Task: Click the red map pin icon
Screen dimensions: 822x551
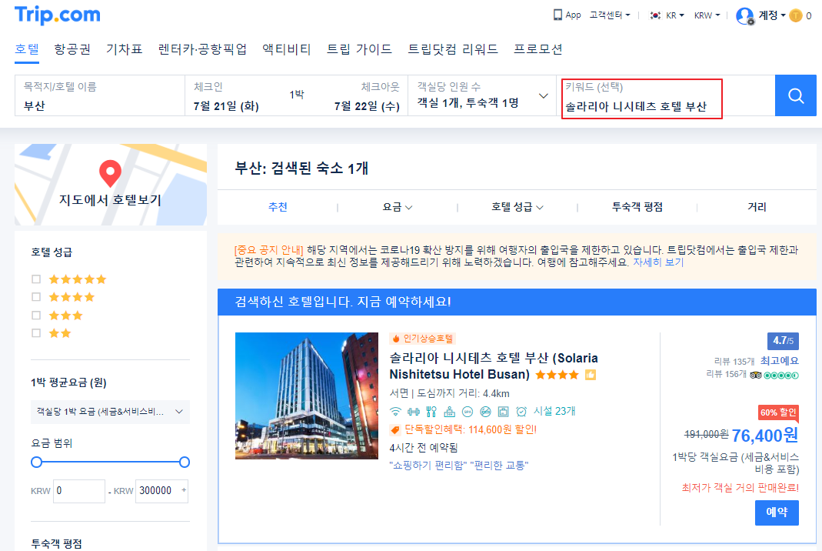Action: pyautogui.click(x=110, y=173)
